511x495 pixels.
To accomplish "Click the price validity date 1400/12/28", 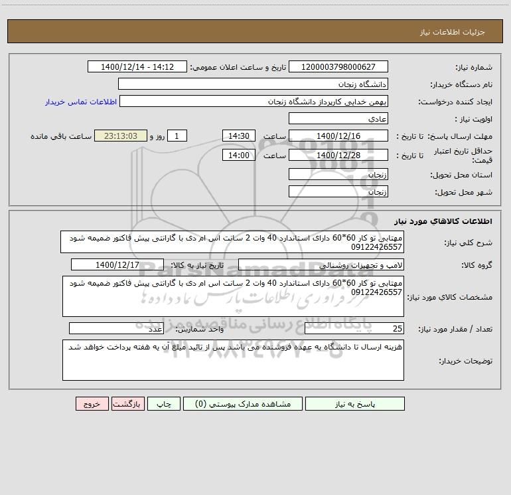I will tap(338, 155).
